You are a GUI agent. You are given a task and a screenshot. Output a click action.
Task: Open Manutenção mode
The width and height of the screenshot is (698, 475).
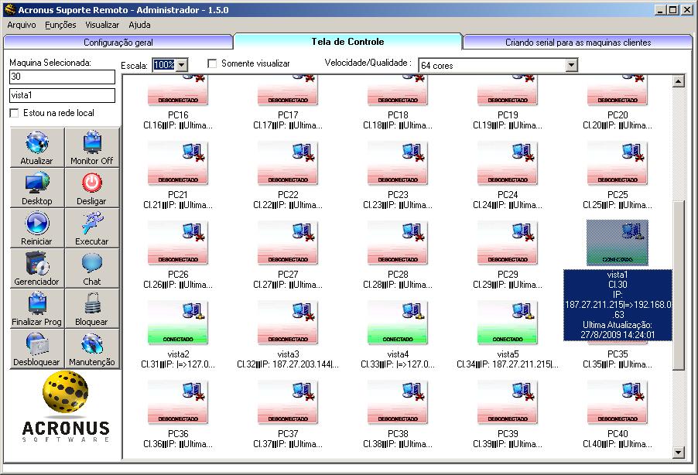pos(92,349)
